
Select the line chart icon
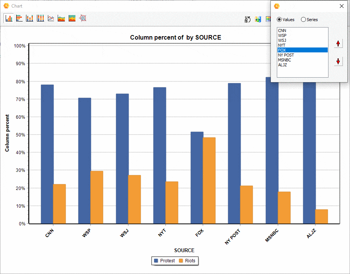(x=51, y=18)
